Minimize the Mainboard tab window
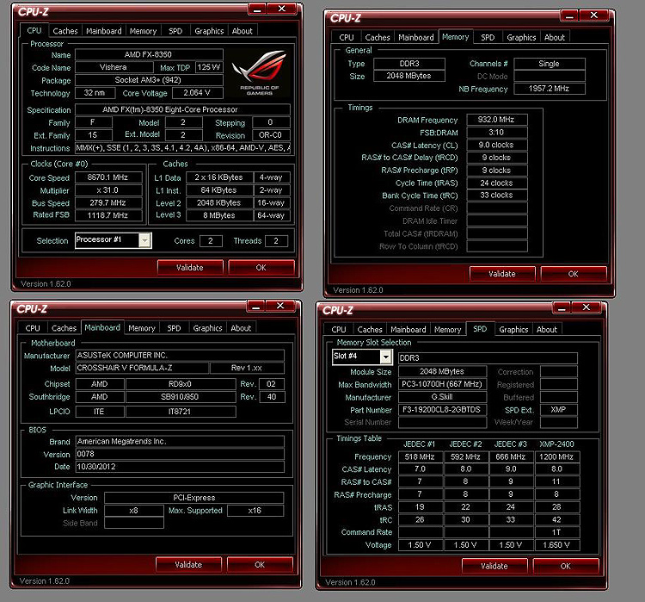The image size is (645, 602). pos(256,306)
